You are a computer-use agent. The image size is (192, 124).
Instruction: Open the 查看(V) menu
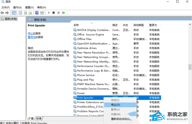tap(29, 7)
